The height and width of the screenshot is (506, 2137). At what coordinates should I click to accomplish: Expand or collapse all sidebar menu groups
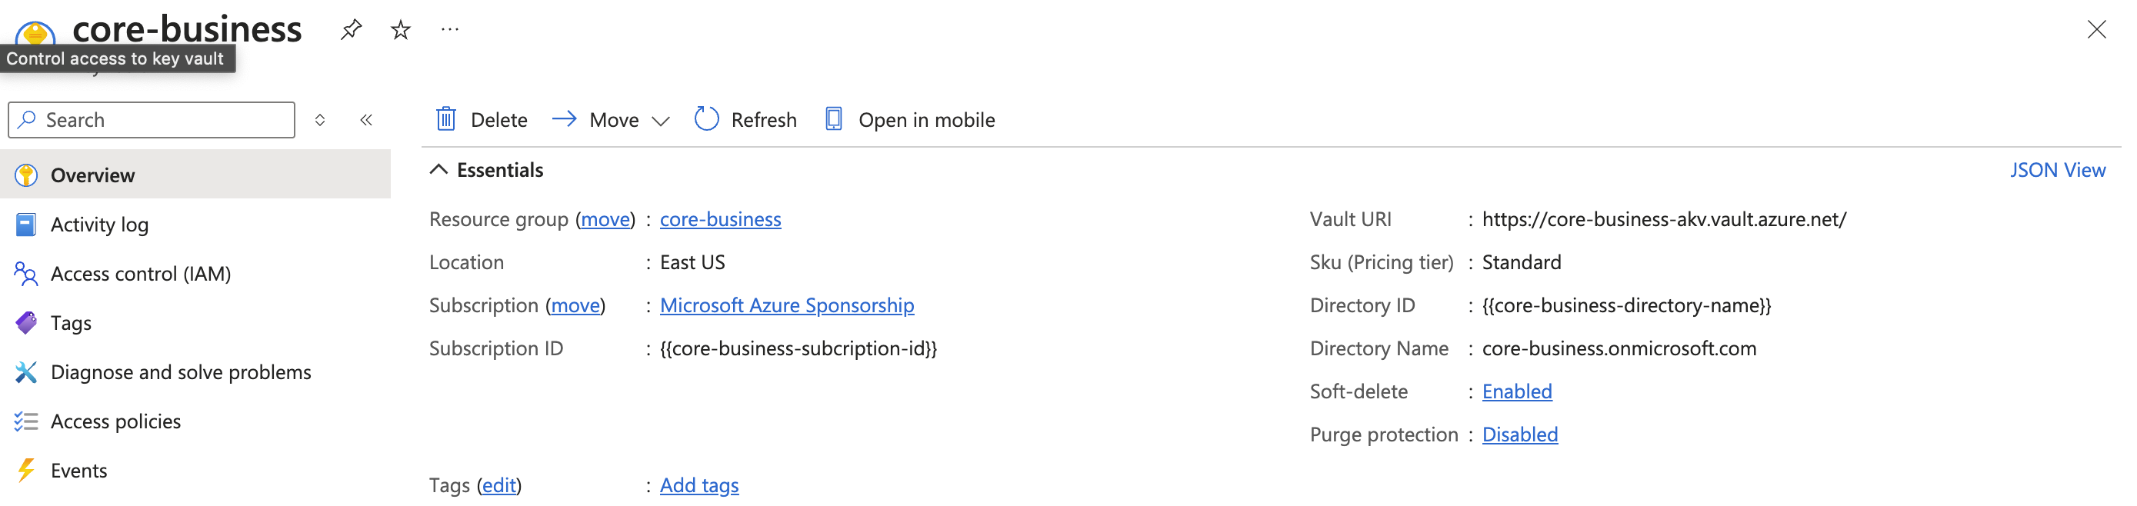pos(319,120)
